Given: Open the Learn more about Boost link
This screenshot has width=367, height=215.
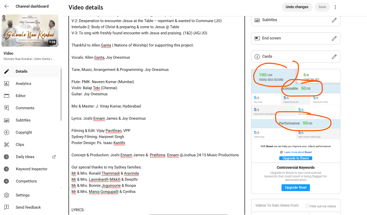Looking at the screenshot, I should coord(298,152).
